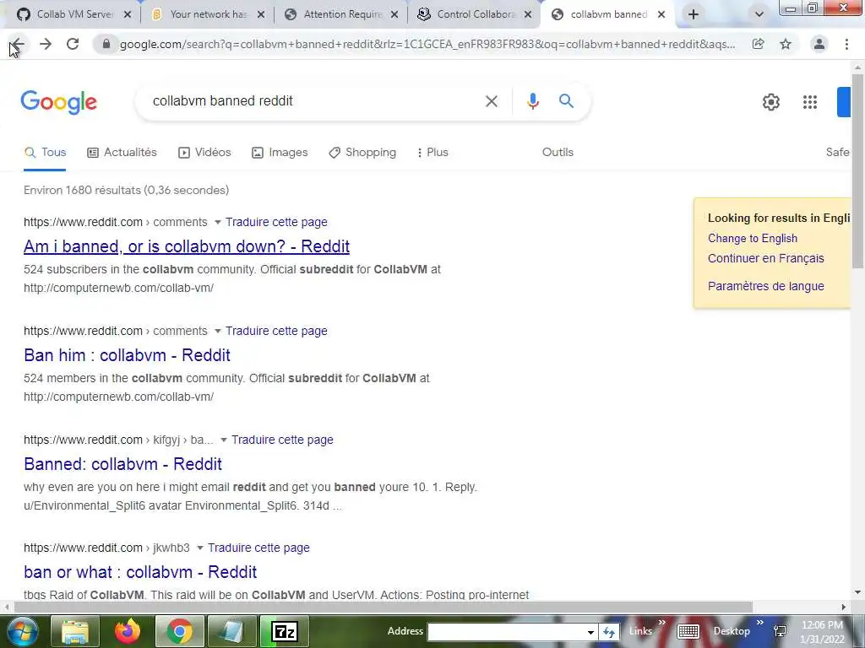Expand options arrow for first result
The image size is (865, 648).
tap(217, 223)
